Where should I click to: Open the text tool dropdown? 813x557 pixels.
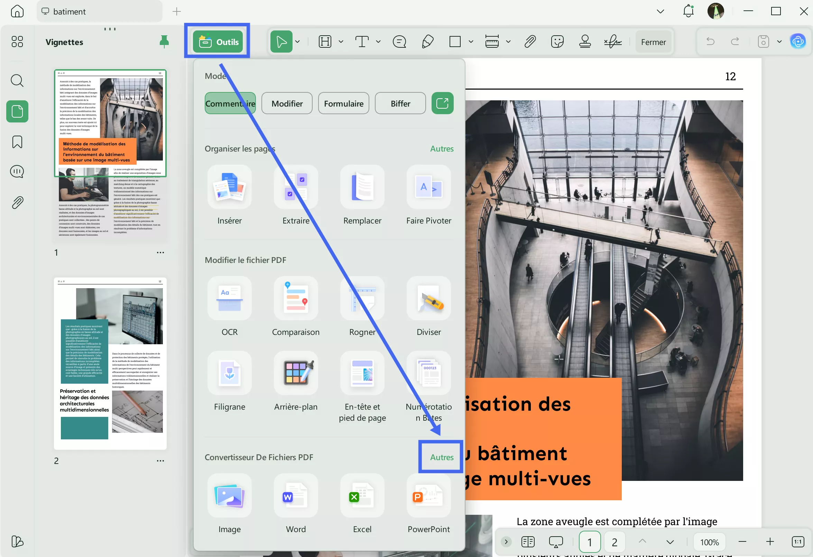[378, 41]
